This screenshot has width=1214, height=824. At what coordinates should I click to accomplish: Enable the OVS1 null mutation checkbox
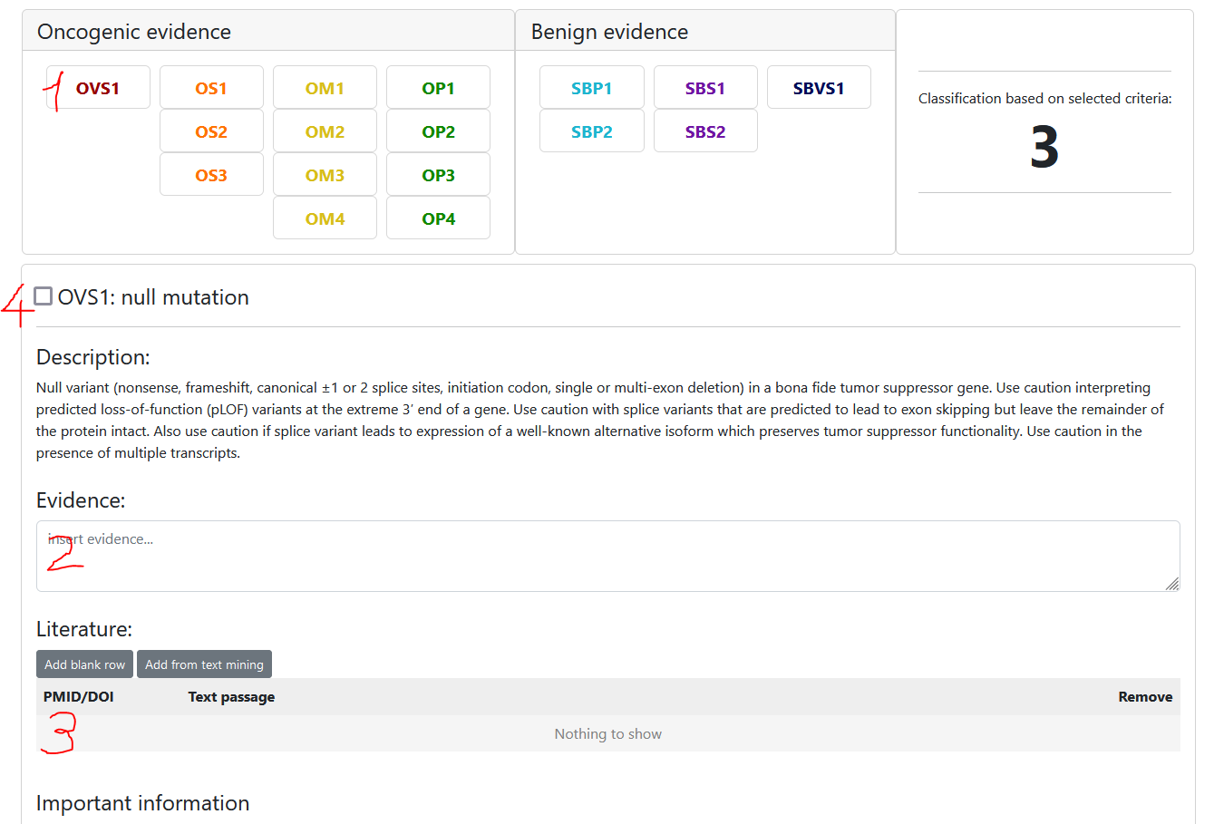(x=44, y=296)
